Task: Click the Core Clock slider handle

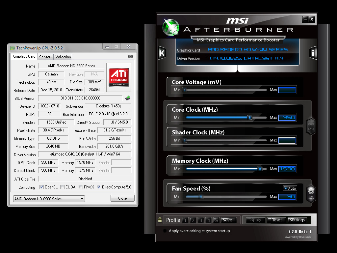Action: 249,118
